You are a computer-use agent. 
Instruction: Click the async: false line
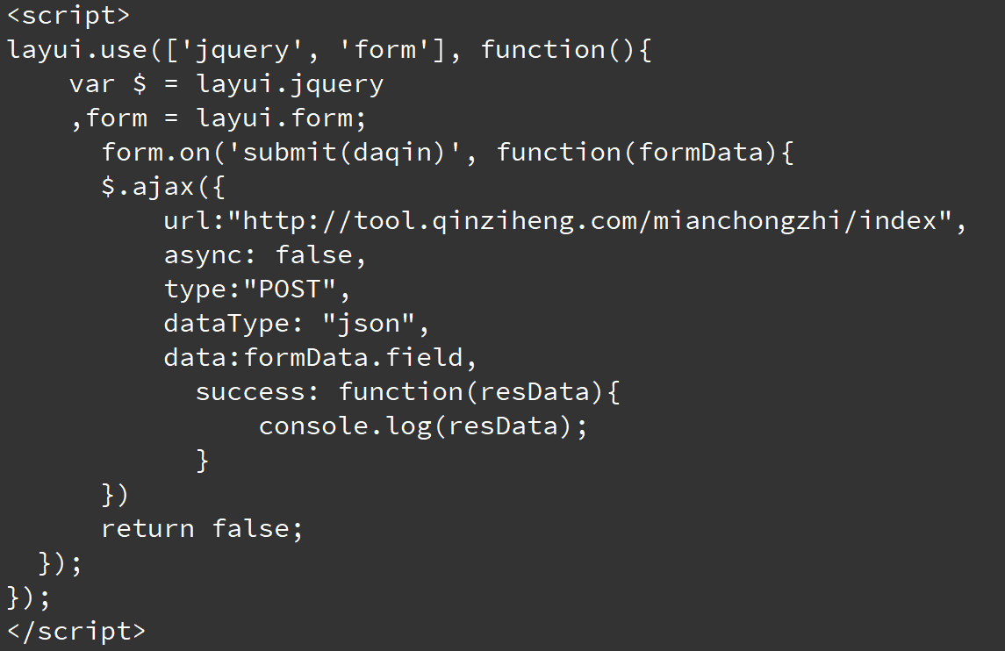pos(265,255)
